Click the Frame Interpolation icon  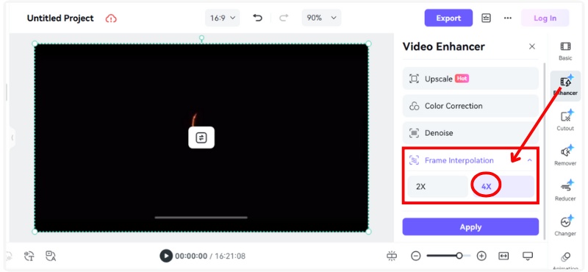pos(414,160)
